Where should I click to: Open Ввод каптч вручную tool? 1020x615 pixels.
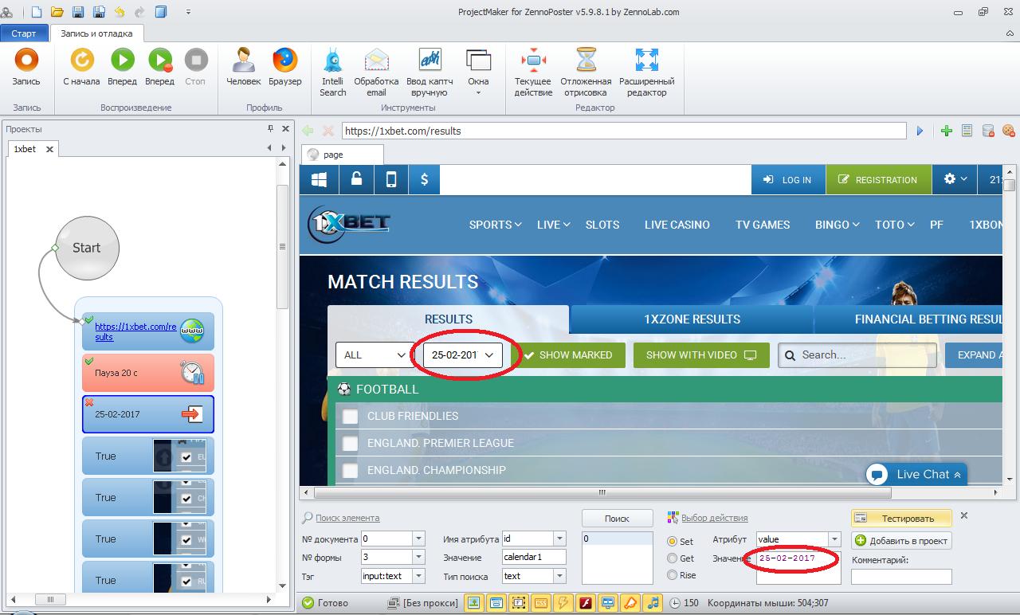point(430,72)
